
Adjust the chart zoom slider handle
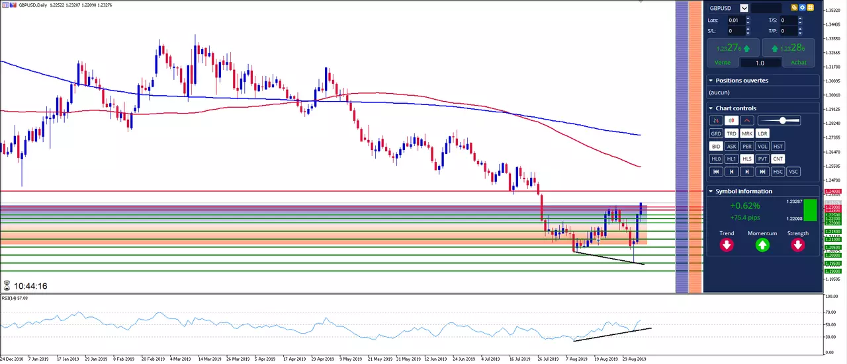783,120
